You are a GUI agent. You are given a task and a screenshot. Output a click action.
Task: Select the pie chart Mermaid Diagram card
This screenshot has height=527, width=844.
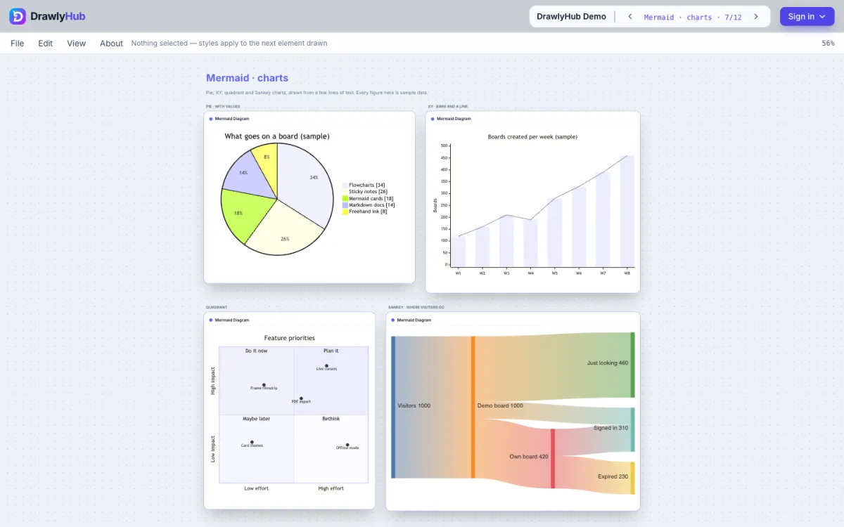point(309,197)
